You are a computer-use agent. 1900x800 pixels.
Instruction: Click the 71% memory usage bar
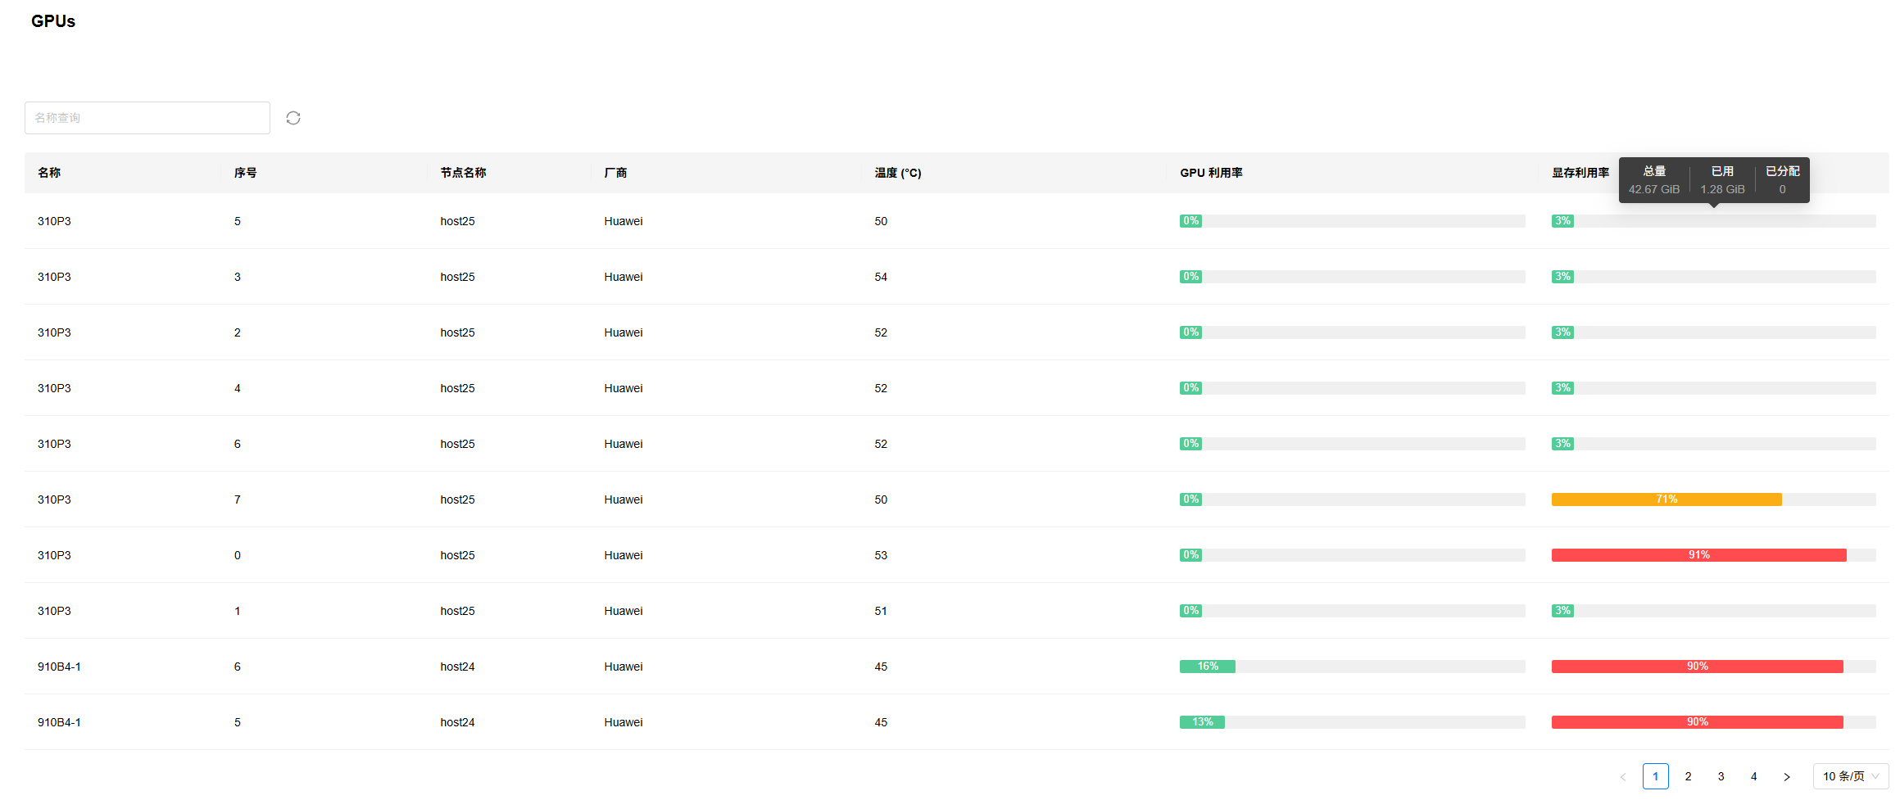(x=1666, y=499)
